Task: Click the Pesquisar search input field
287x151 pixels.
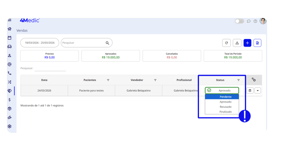Action: coord(83,43)
